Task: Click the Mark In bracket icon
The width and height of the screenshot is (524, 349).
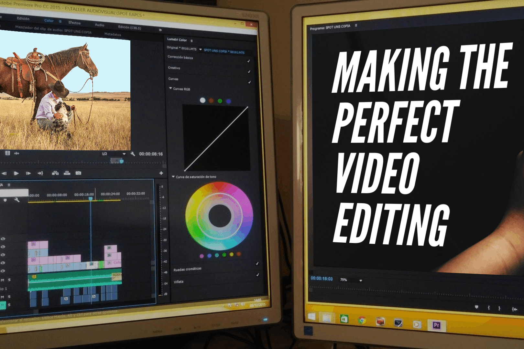Action: click(x=488, y=308)
